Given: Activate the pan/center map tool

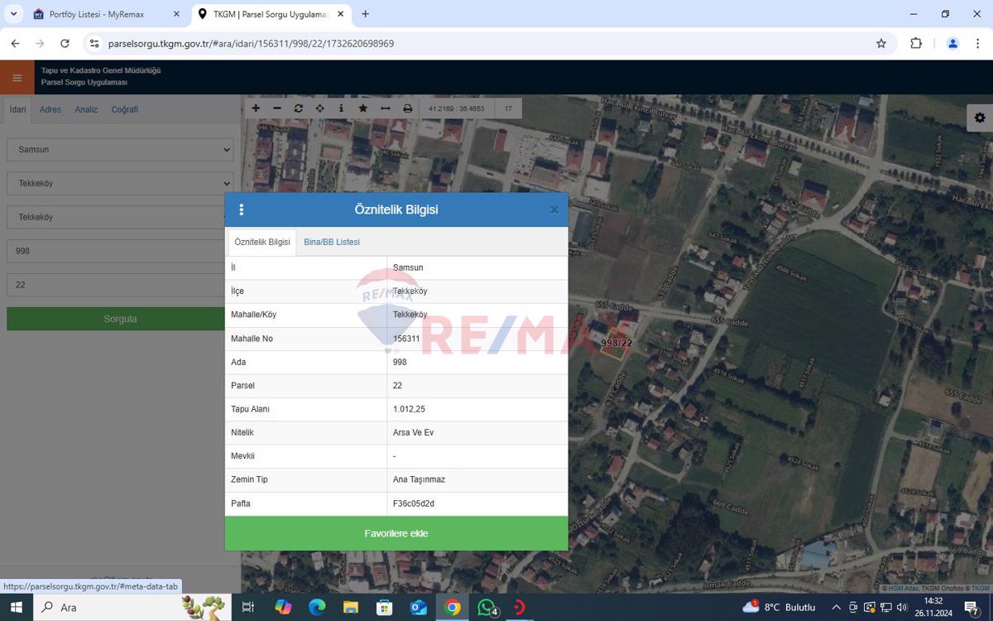Looking at the screenshot, I should 319,108.
